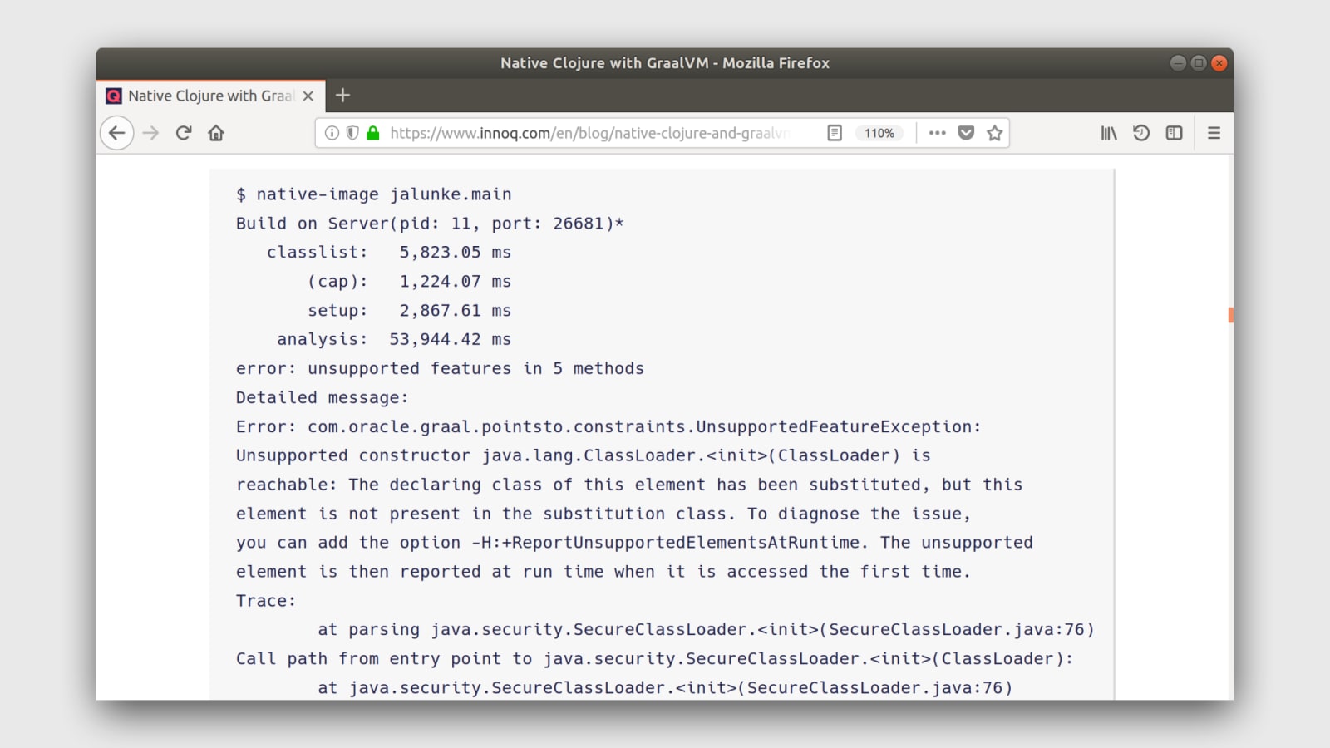Close the Firefox window
This screenshot has width=1330, height=748.
click(1219, 63)
